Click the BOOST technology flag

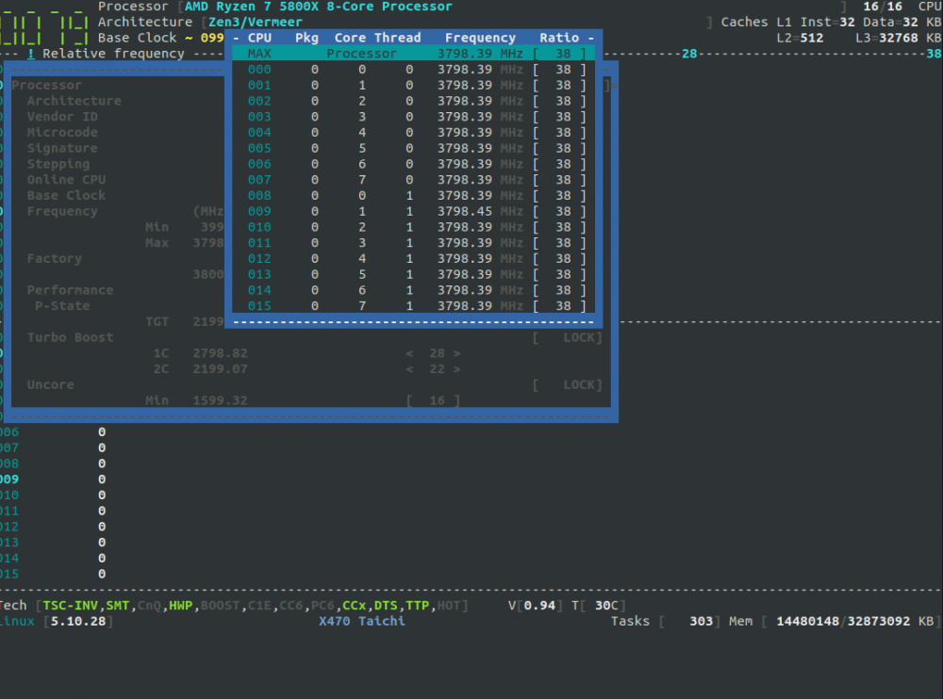pyautogui.click(x=220, y=605)
